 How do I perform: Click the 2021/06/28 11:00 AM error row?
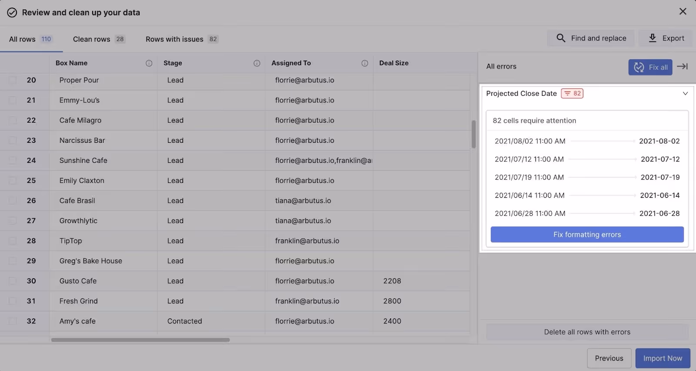pyautogui.click(x=587, y=213)
